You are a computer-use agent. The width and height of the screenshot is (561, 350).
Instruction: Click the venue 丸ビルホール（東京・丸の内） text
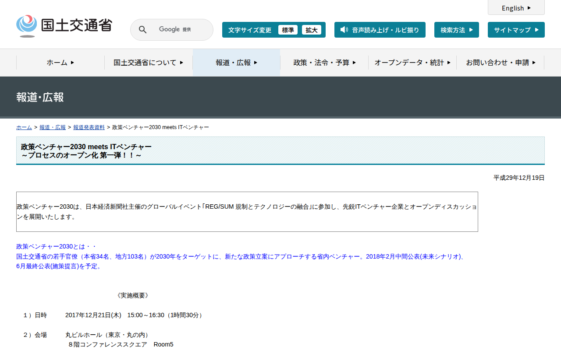point(108,335)
